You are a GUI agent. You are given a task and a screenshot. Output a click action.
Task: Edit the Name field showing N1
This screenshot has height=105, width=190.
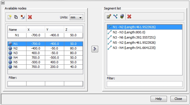pyautogui.click(x=17, y=35)
